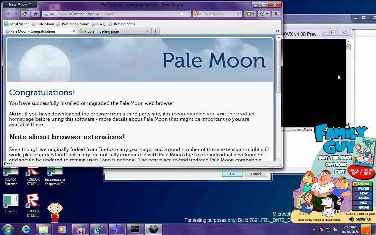376x235 pixels.
Task: Toggle SOUND ON in Family Guy widget
Action: (360, 219)
